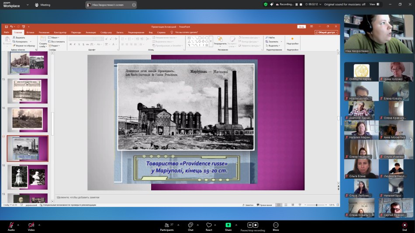This screenshot has height=233, width=415.
Task: Click the green Share screen icon
Action: pyautogui.click(x=228, y=225)
